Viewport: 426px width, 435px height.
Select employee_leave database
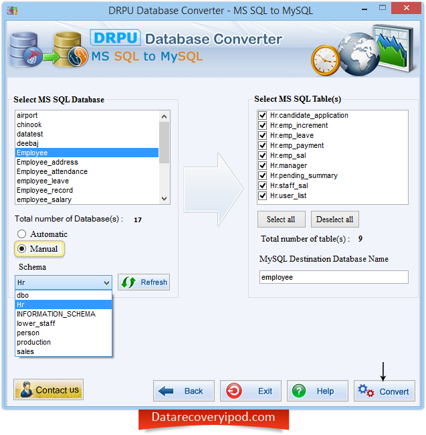[87, 181]
